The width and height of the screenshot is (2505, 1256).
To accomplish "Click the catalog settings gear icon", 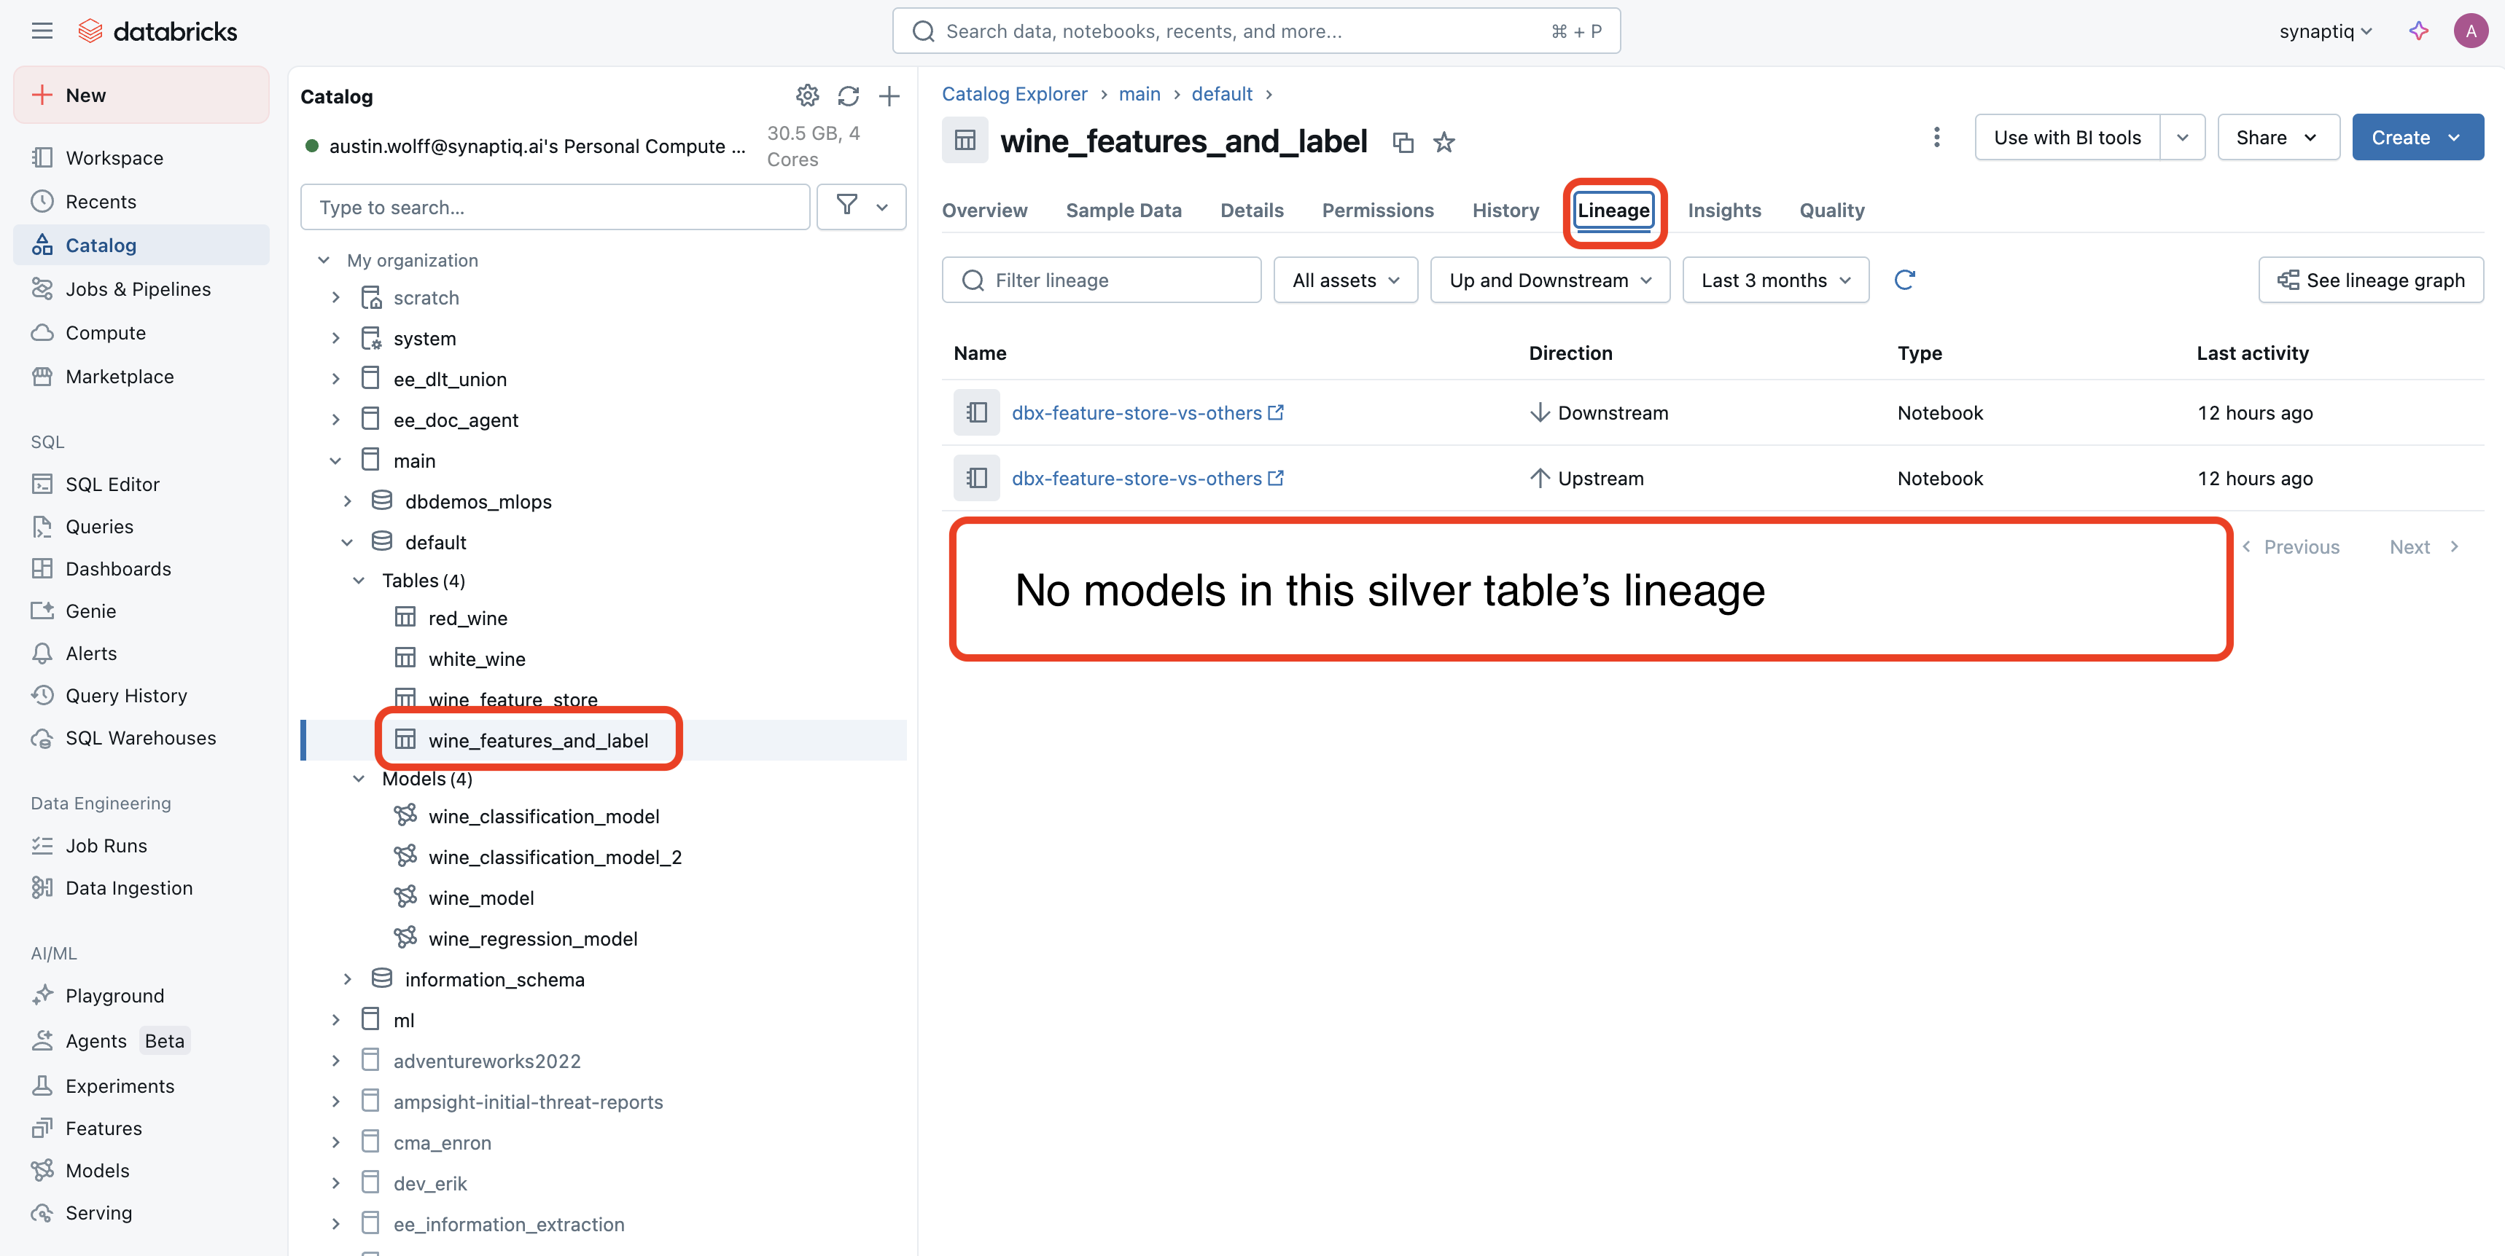I will pyautogui.click(x=807, y=95).
